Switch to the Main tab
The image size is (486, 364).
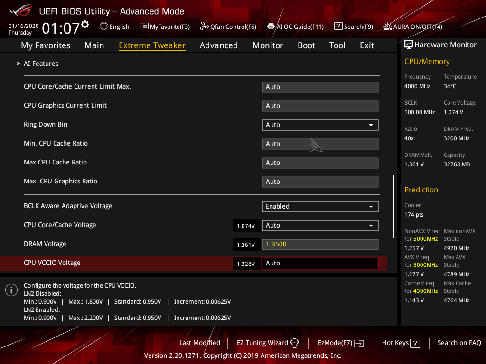point(94,45)
